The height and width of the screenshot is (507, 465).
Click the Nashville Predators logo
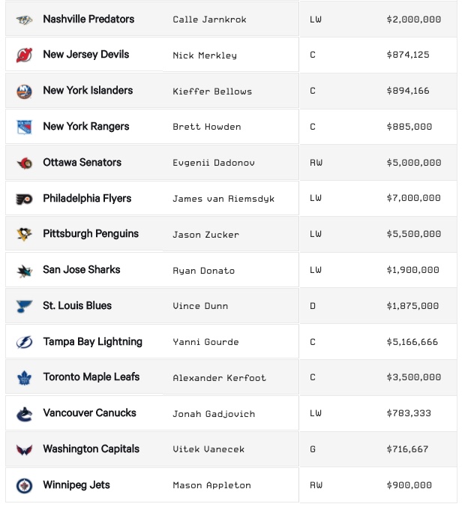click(24, 20)
